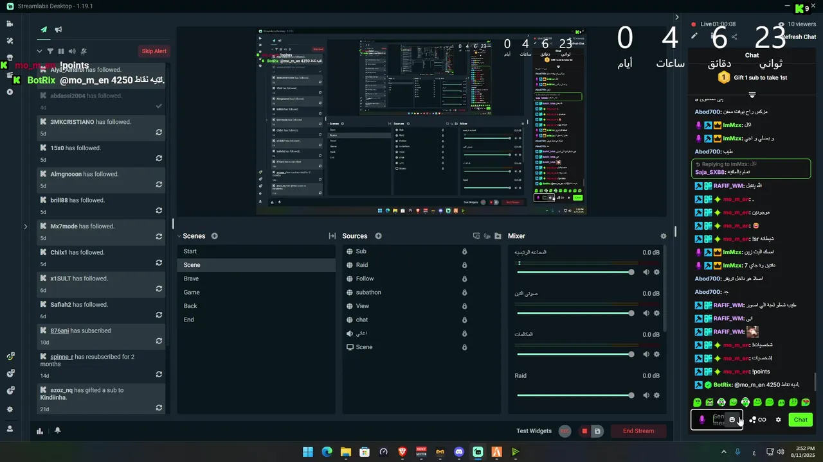Click Refresh Chat

(x=799, y=37)
